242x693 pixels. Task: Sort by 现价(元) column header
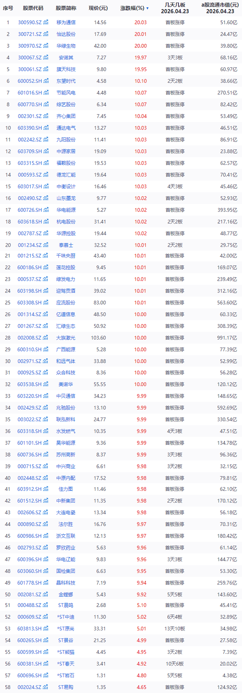click(98, 8)
